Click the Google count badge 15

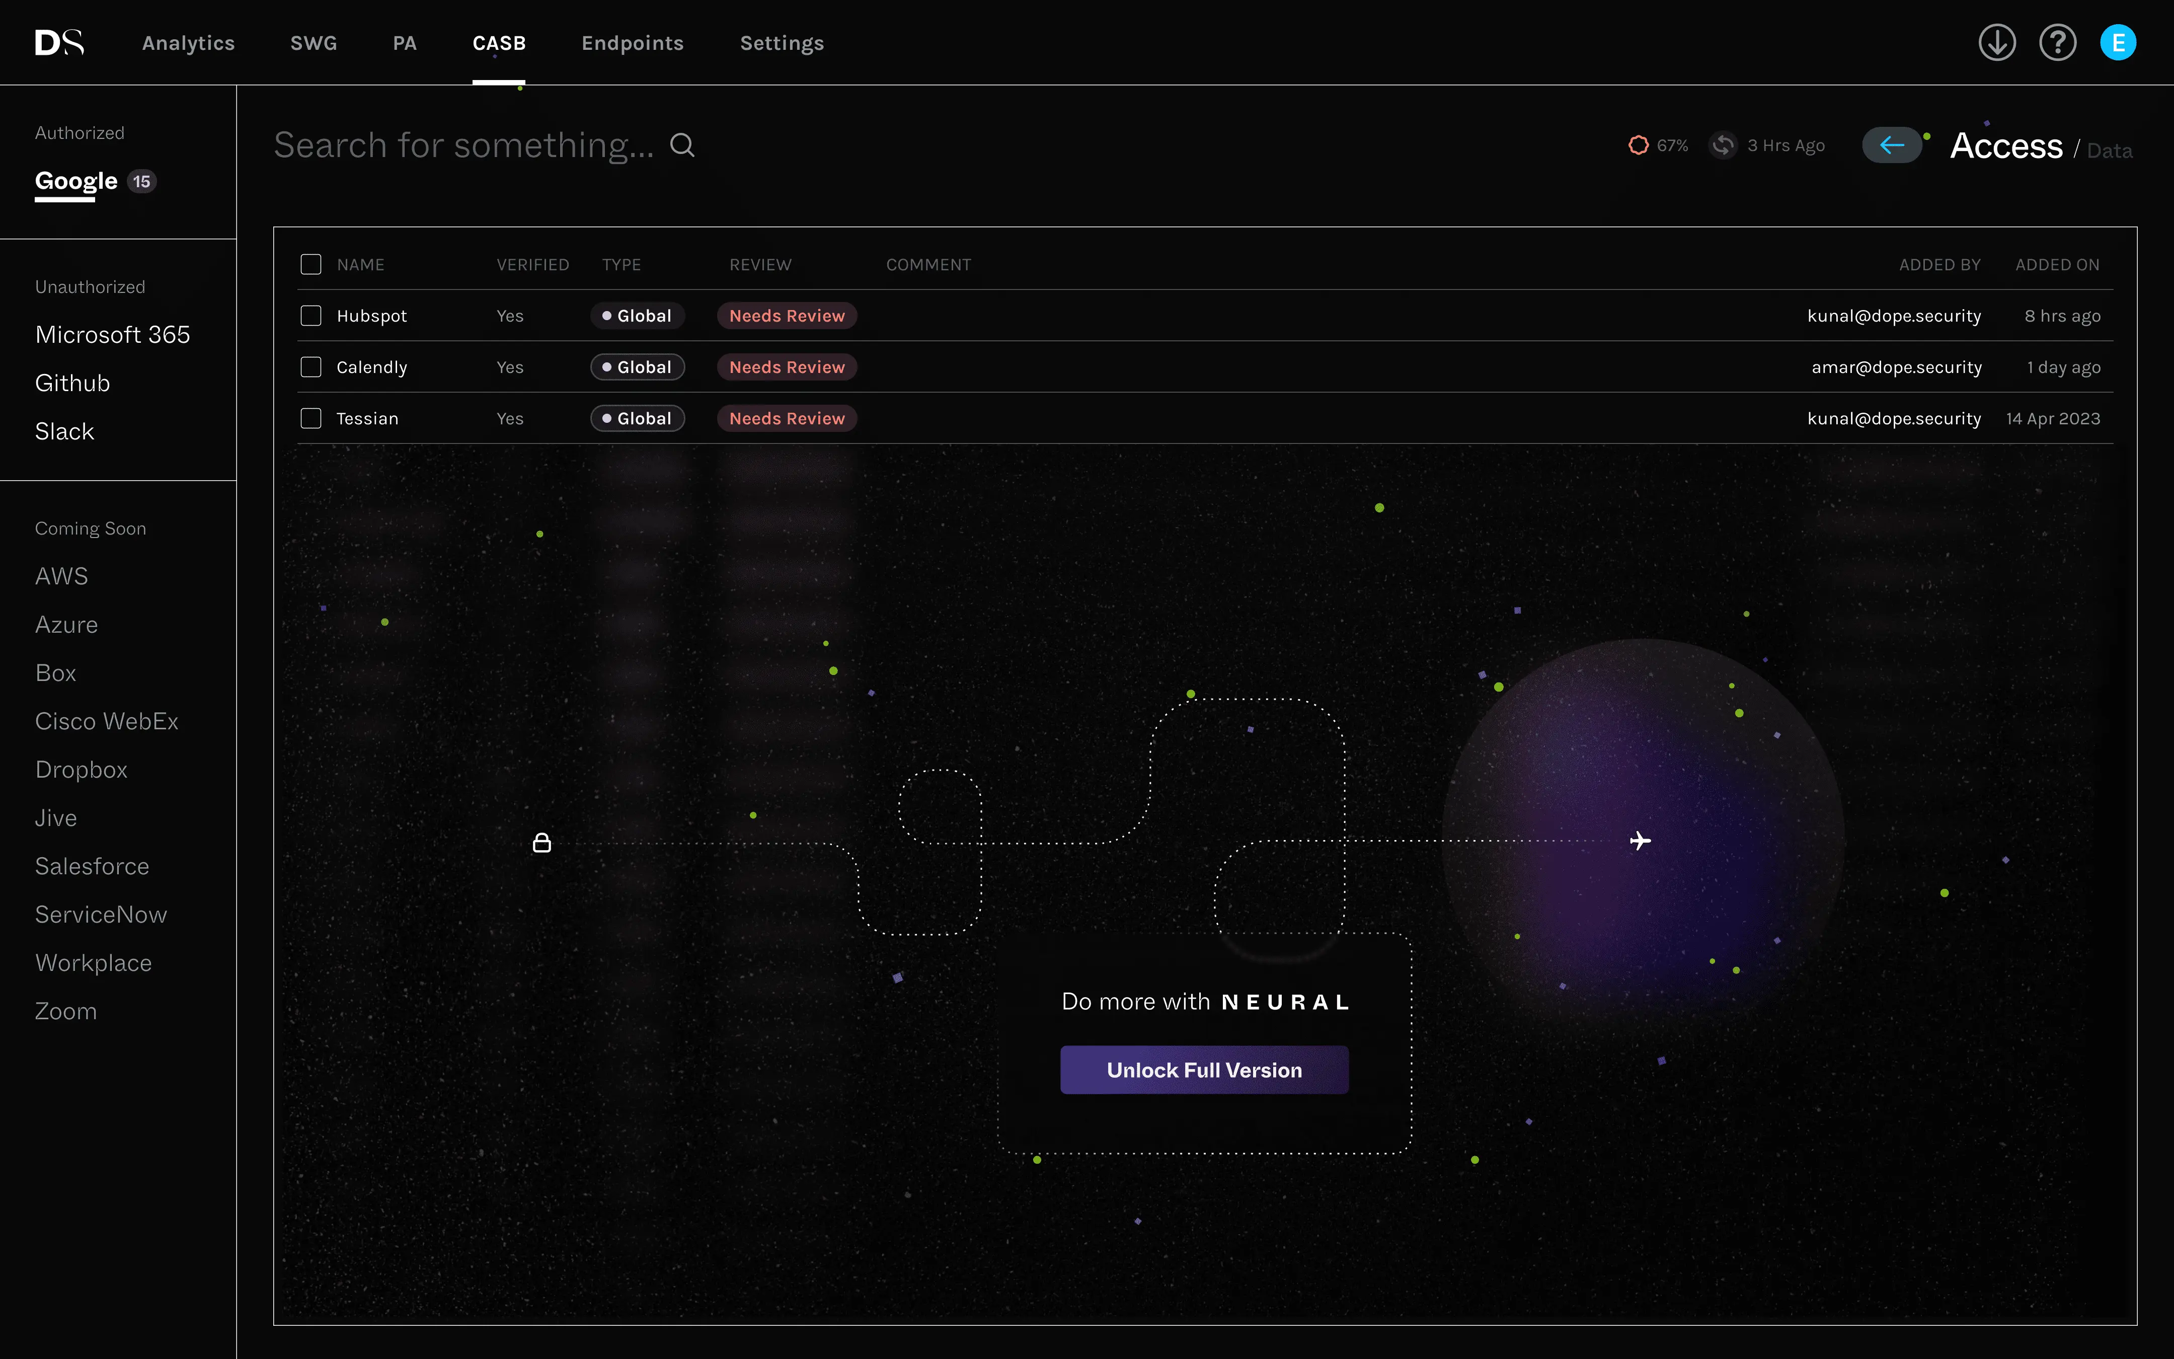141,182
